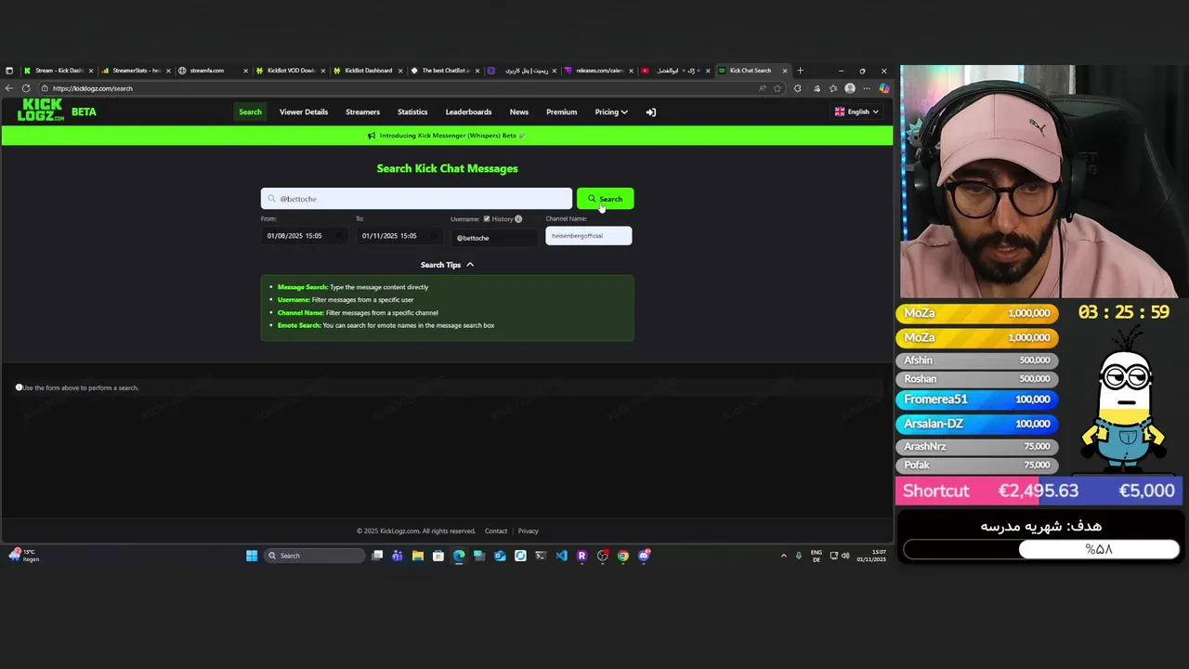Reload the page with refresh icon
Screen dimensions: 1189x669
tap(26, 88)
